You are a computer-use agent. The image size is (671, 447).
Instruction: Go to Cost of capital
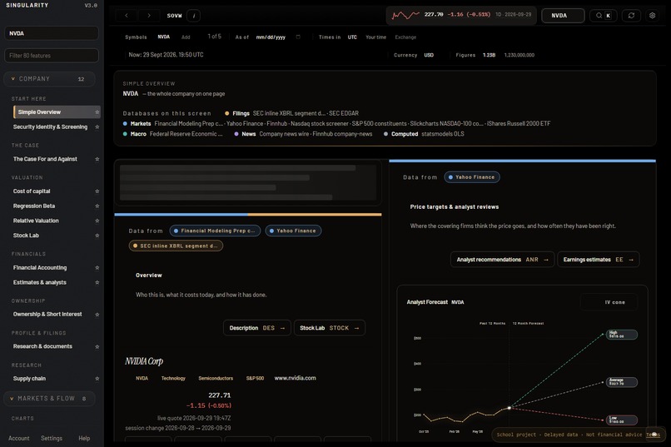tap(32, 191)
